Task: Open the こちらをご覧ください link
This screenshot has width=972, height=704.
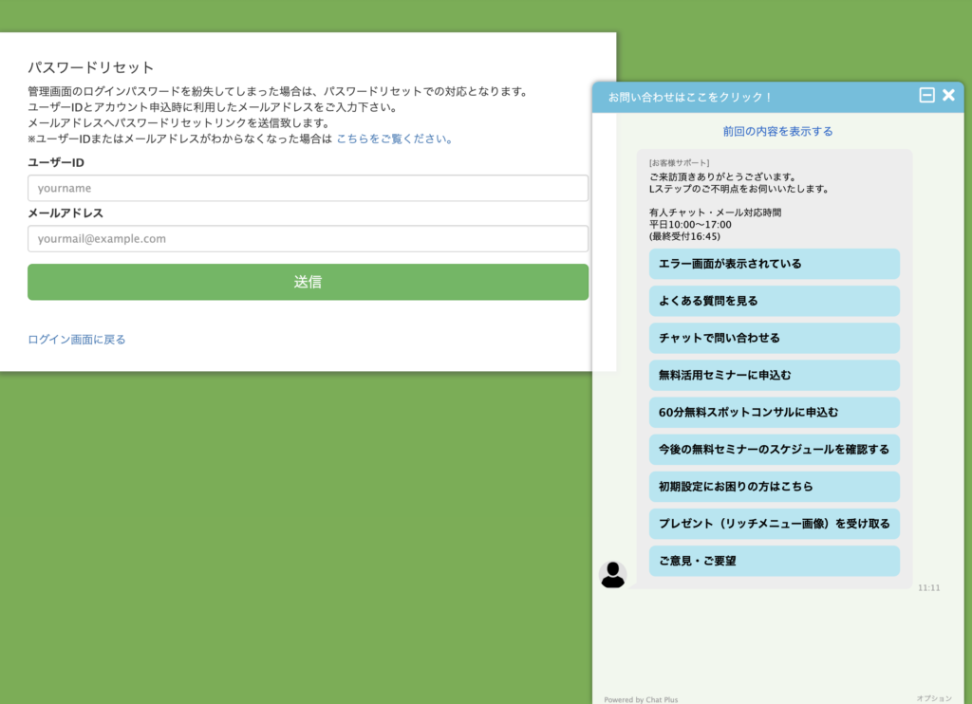Action: (394, 139)
